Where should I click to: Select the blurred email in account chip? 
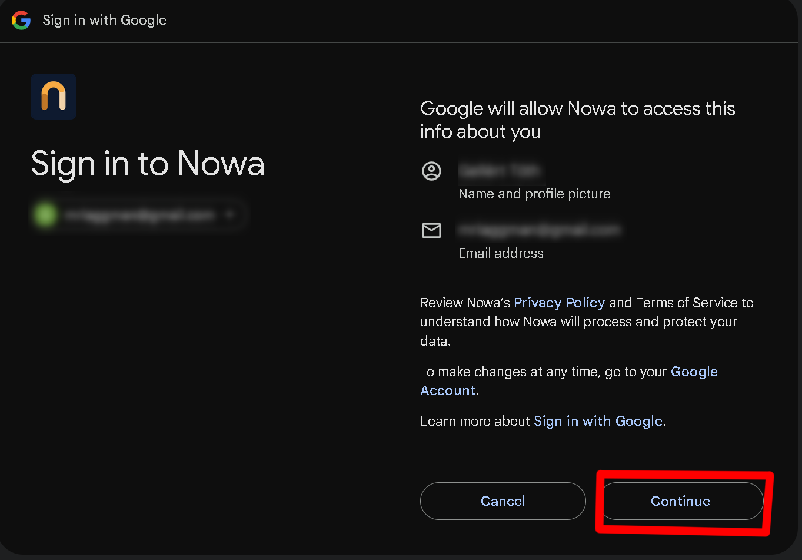pos(140,216)
